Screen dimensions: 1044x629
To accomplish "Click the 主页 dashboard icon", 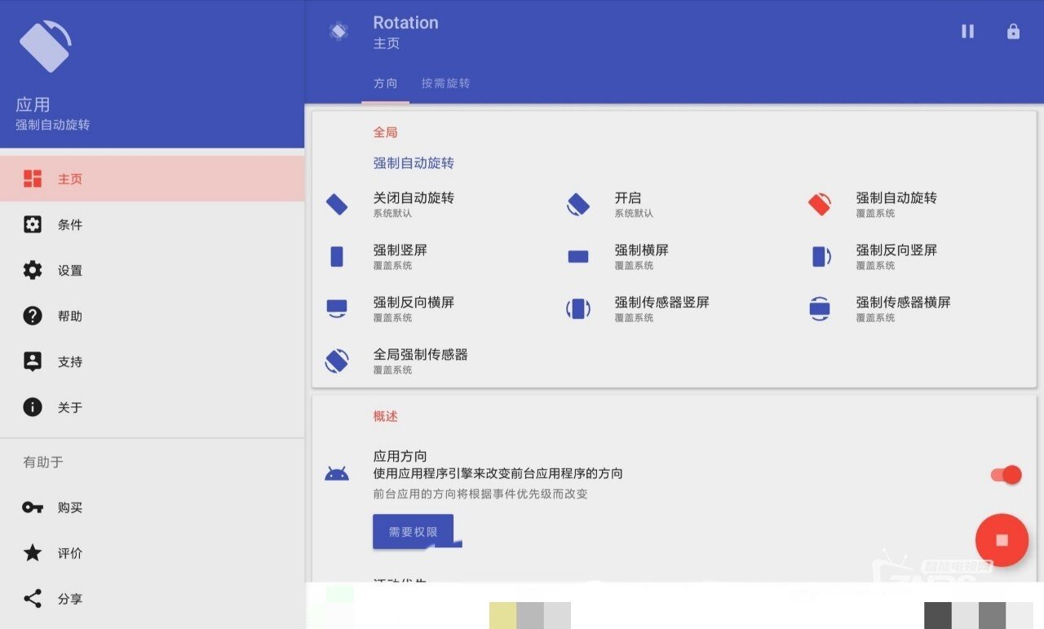I will point(33,179).
